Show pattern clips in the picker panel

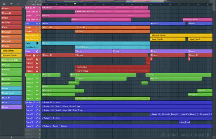click(x=4, y=4)
